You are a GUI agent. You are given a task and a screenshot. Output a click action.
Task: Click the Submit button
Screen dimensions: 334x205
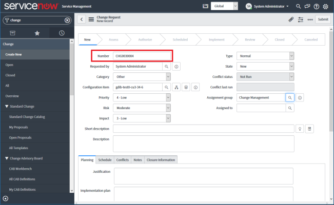323,19
